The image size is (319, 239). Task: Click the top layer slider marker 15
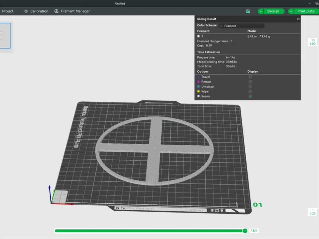point(313,42)
